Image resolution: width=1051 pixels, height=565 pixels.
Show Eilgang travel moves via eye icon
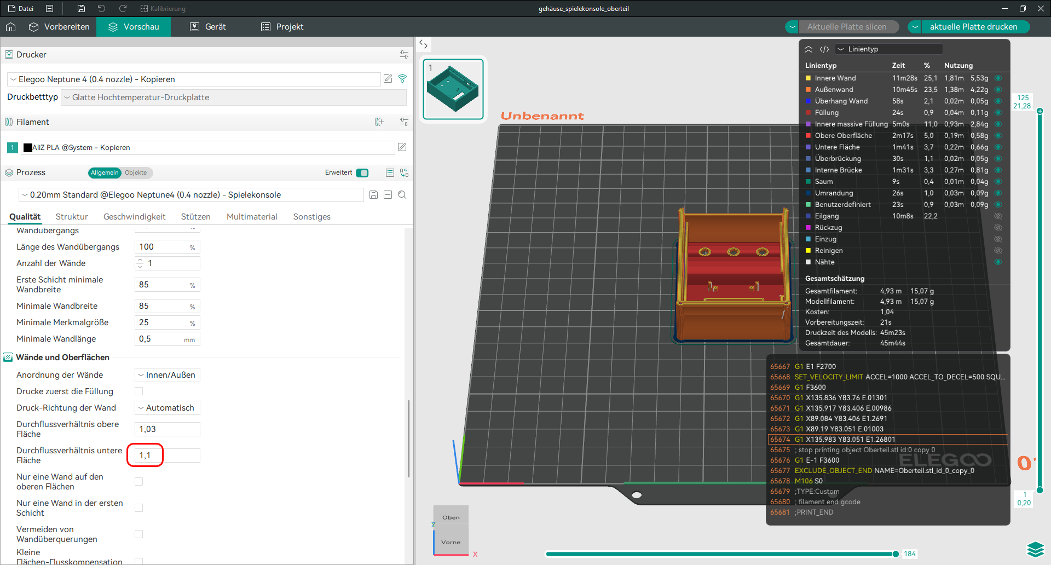(998, 216)
